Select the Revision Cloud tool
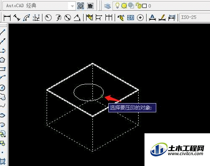This screenshot has height=166, width=210. [x=3, y=97]
